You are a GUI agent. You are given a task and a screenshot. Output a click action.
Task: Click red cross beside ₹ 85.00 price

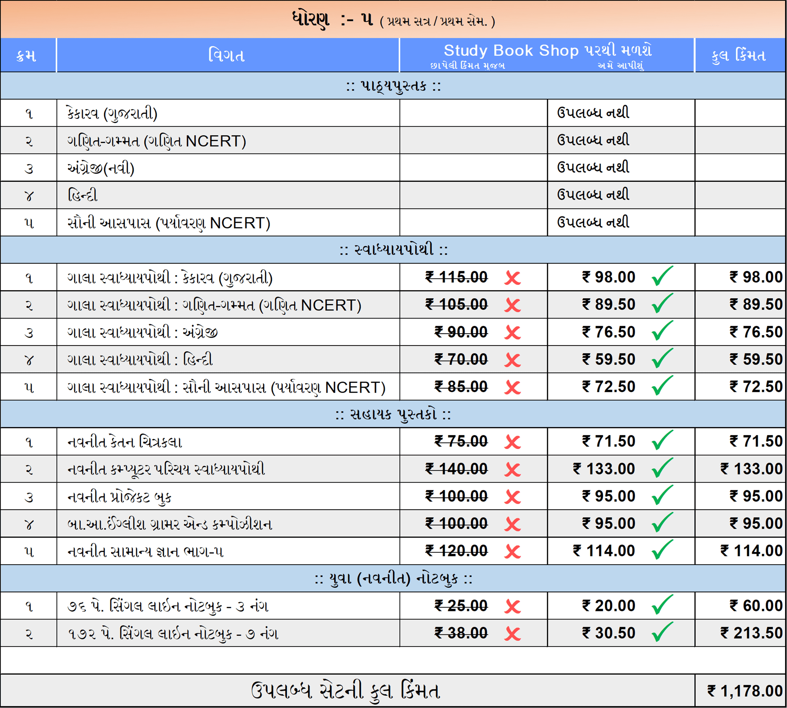pos(512,387)
